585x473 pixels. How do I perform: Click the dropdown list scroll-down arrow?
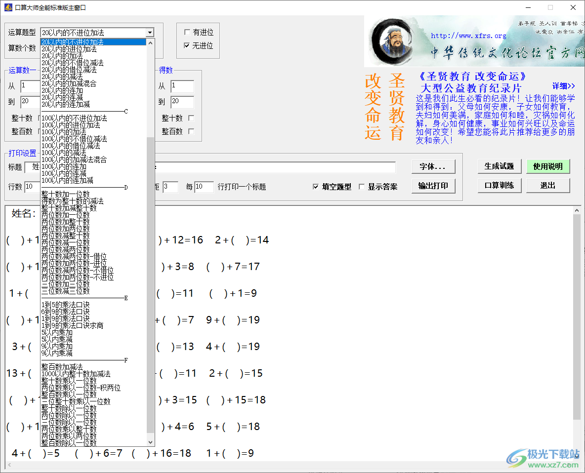tap(150, 442)
